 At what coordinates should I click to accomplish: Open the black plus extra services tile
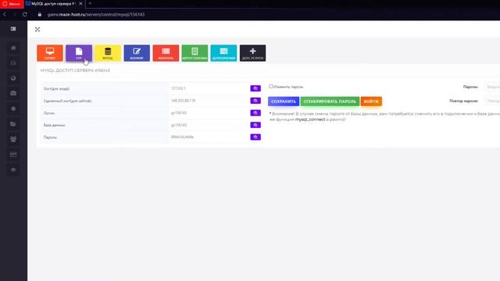click(x=252, y=53)
